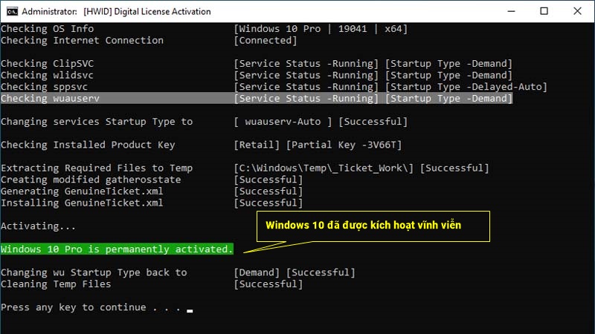Click the '[Connected]' status text
Screen dimensions: 595x334
coord(266,41)
